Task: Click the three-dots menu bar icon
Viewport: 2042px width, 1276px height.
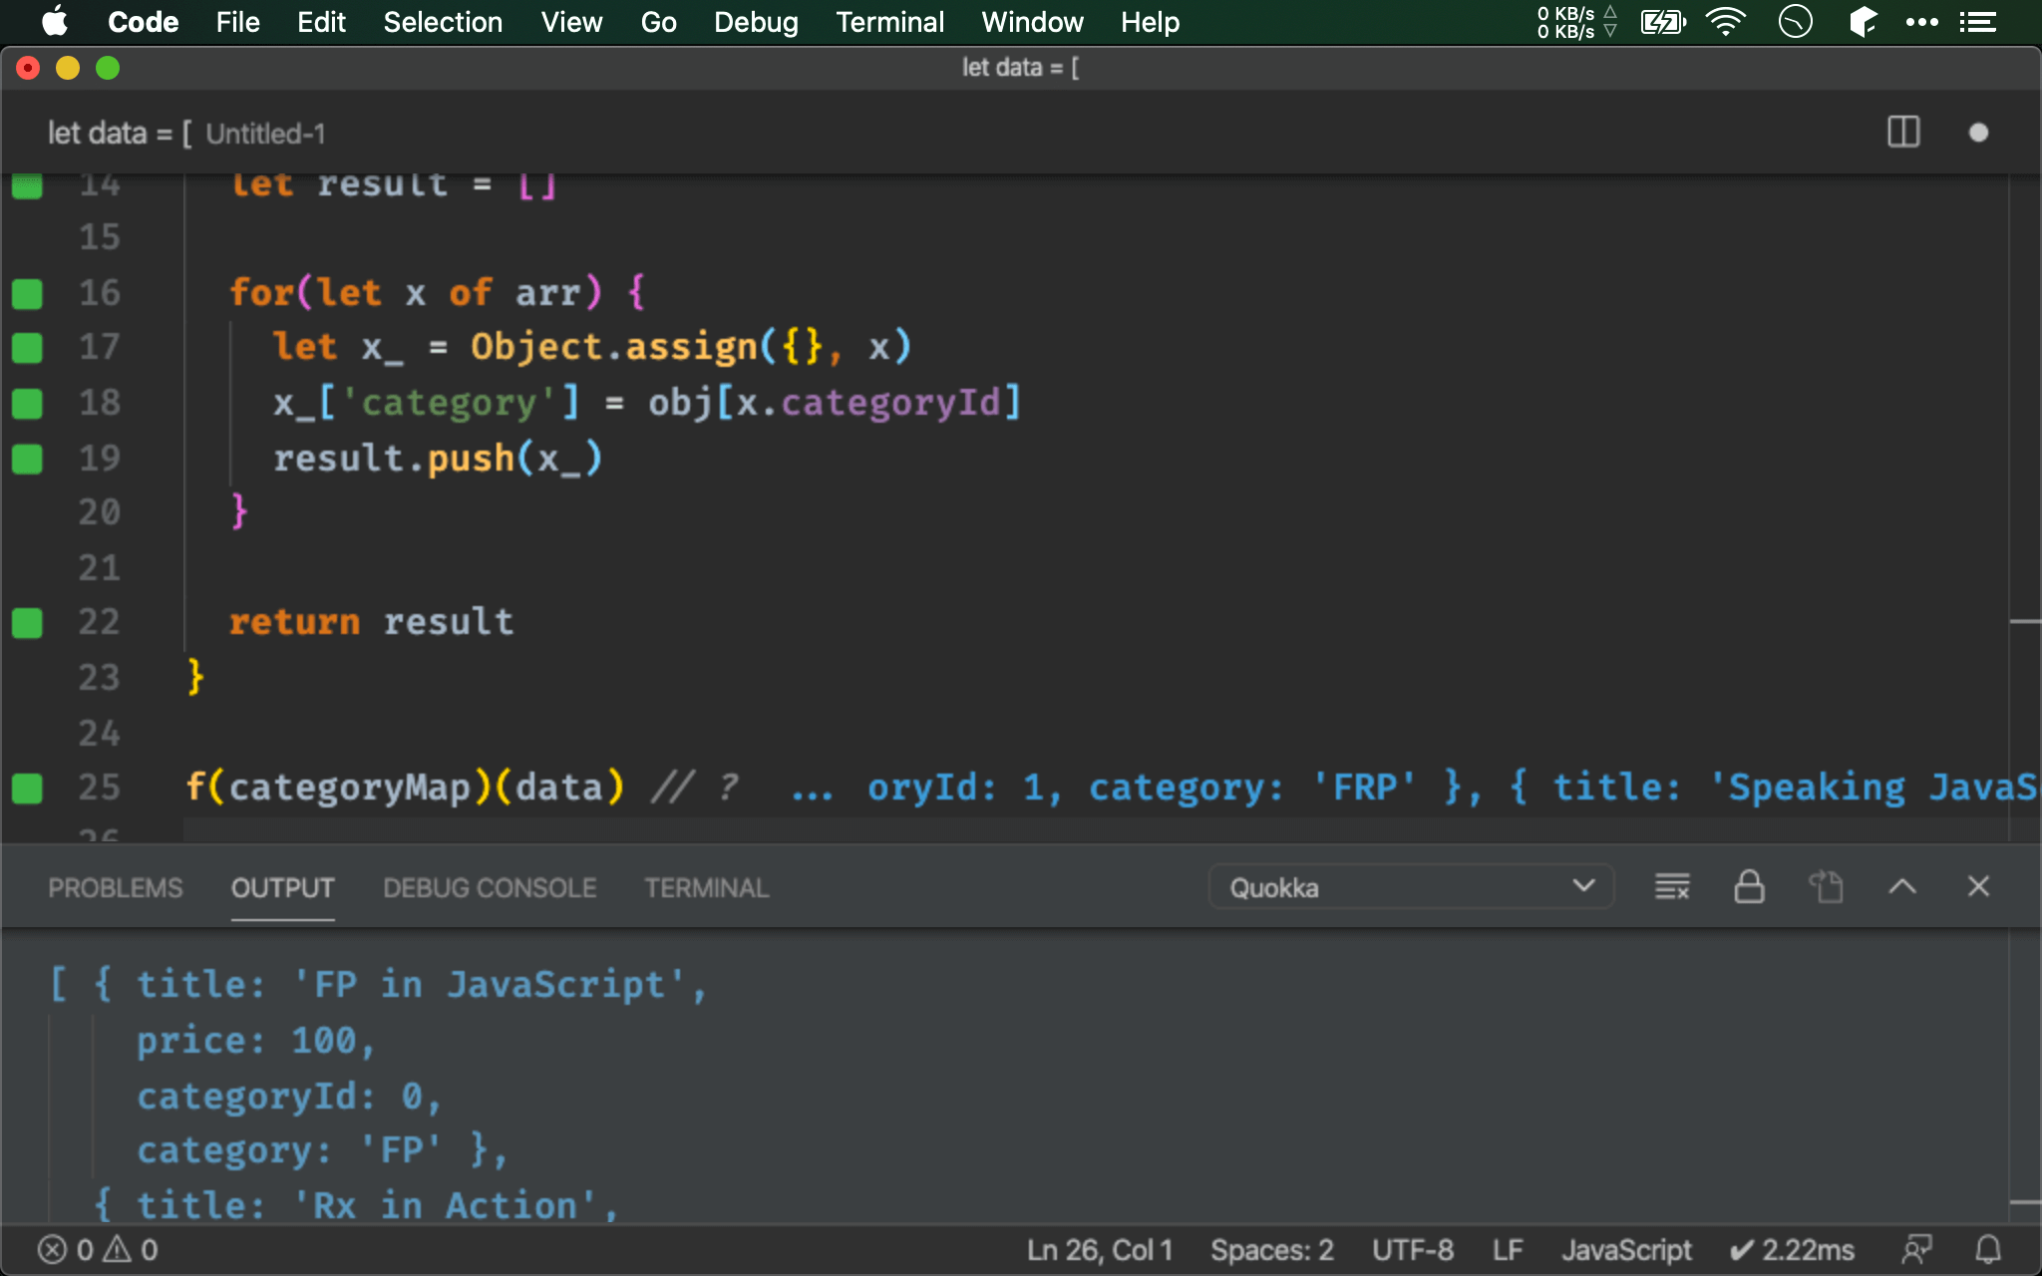Action: coord(1921,22)
